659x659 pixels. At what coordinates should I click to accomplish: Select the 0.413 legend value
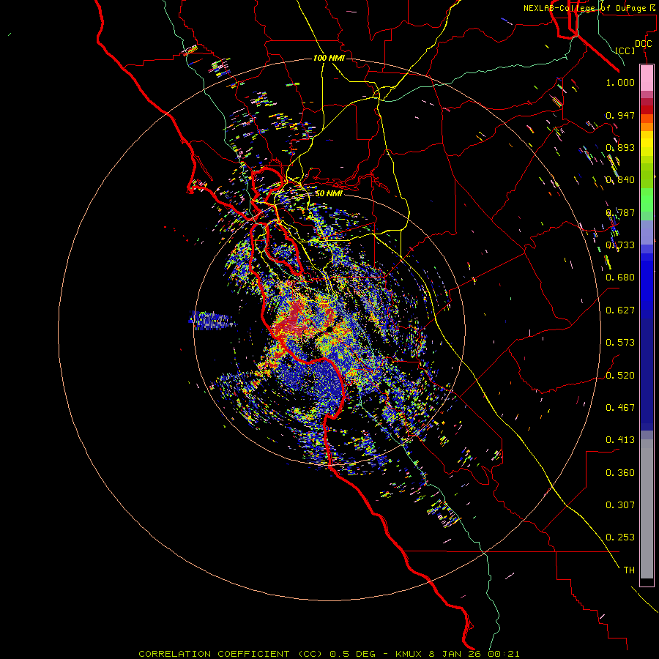620,440
